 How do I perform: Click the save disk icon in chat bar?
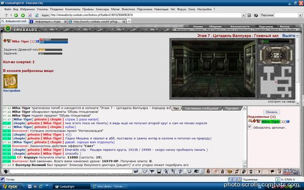(159, 171)
